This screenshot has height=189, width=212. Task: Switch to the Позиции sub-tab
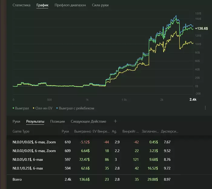pyautogui.click(x=57, y=122)
